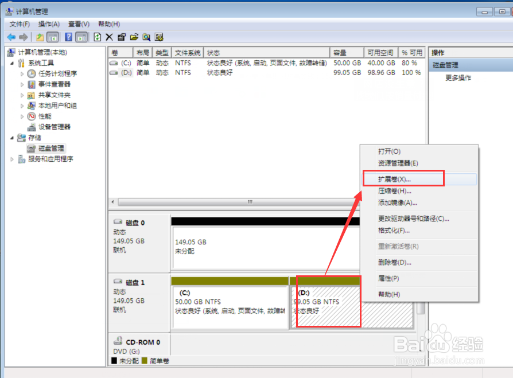This screenshot has width=513, height=378.
Task: Click the (D:) volume icon in list
Action: tap(114, 73)
